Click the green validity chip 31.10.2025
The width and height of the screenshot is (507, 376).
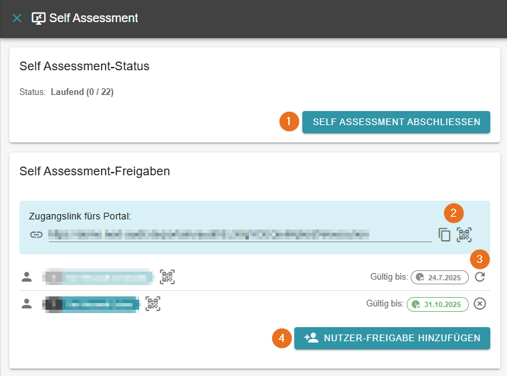click(437, 304)
